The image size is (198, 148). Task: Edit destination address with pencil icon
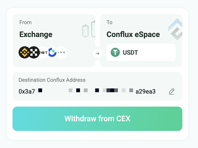click(172, 91)
